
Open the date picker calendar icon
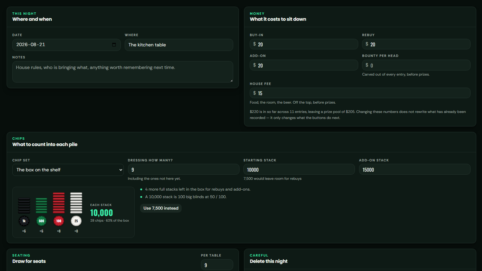click(x=114, y=45)
